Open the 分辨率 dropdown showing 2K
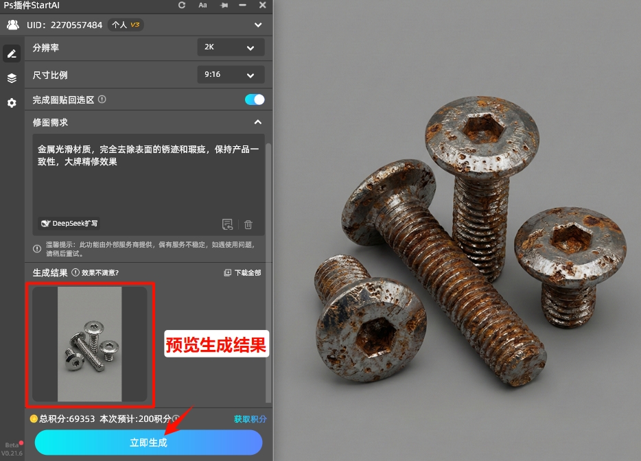 (x=231, y=47)
